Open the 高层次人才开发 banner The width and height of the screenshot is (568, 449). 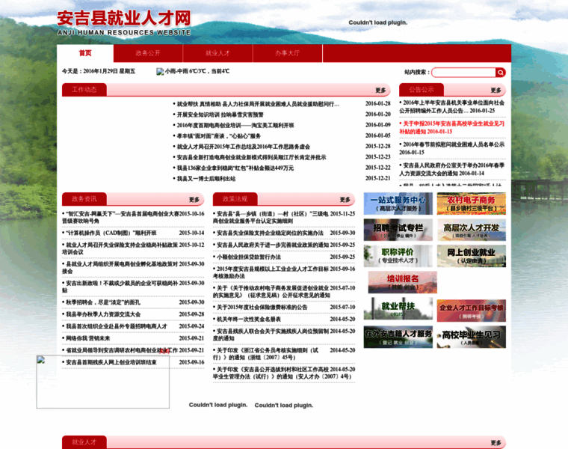tap(471, 230)
